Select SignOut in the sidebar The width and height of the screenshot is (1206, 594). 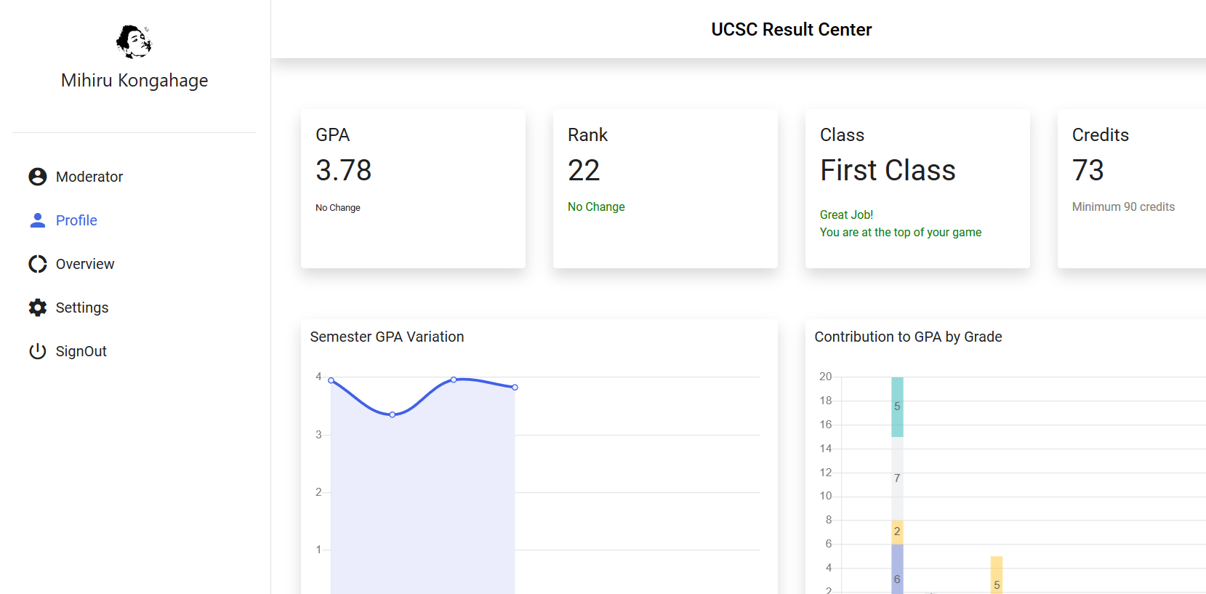pyautogui.click(x=81, y=351)
